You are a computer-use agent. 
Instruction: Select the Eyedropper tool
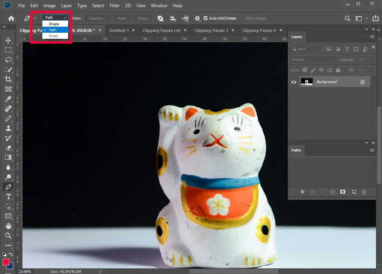[x=8, y=99]
